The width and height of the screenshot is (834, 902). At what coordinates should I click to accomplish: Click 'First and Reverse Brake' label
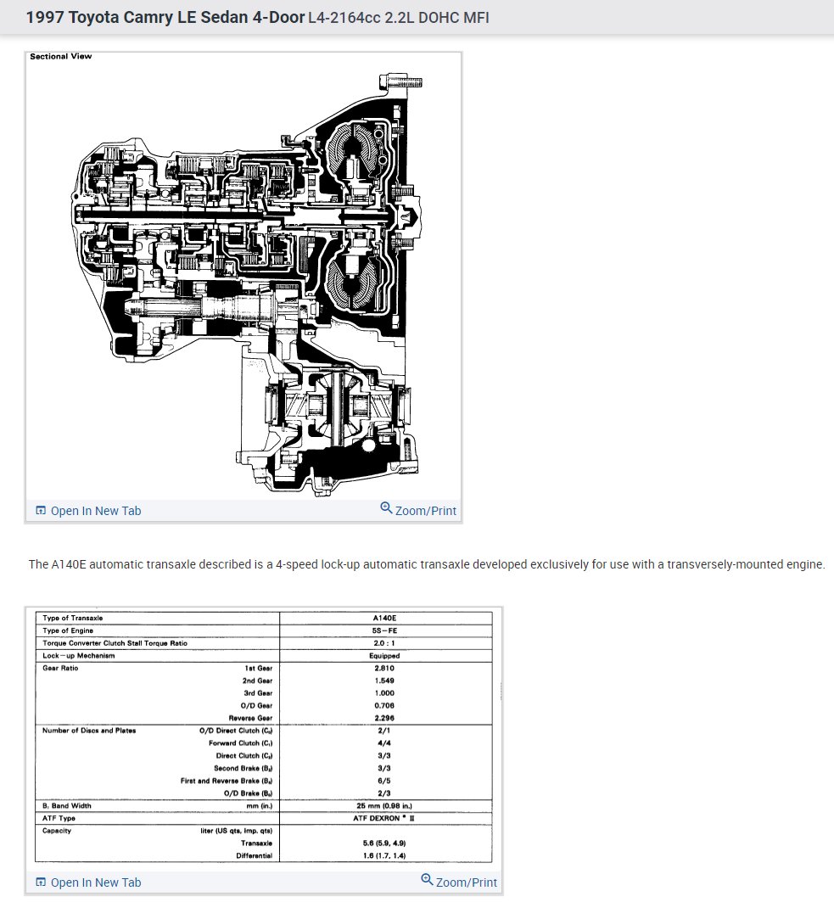click(x=227, y=782)
